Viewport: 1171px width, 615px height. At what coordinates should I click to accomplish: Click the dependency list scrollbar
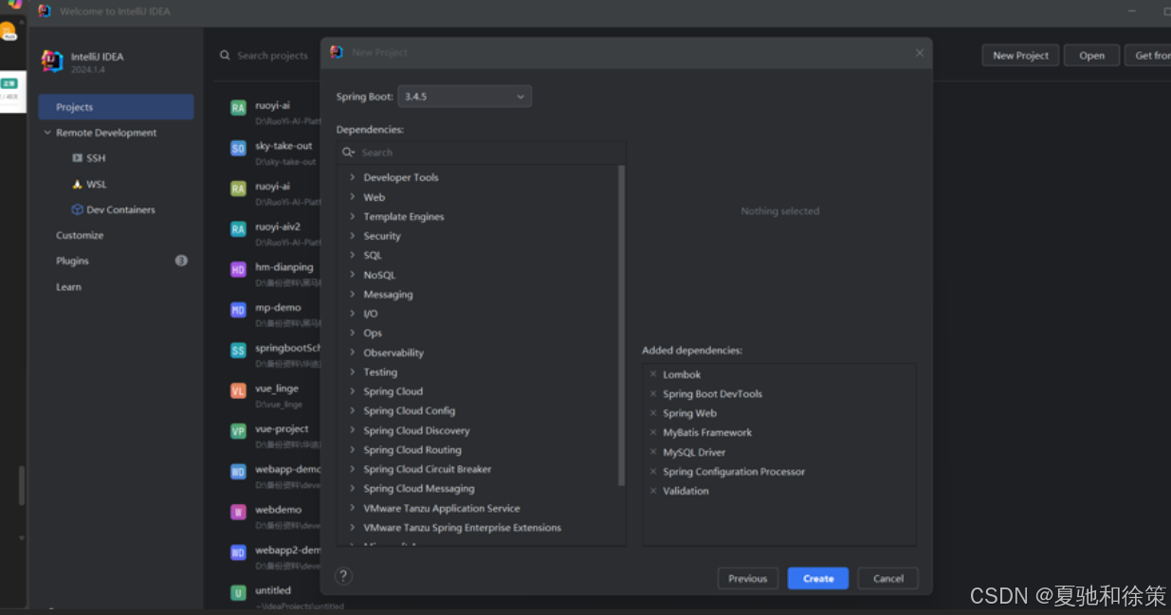622,326
